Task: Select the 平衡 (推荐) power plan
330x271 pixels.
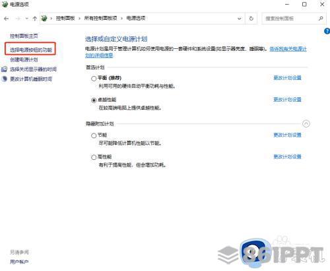Action: pyautogui.click(x=94, y=79)
